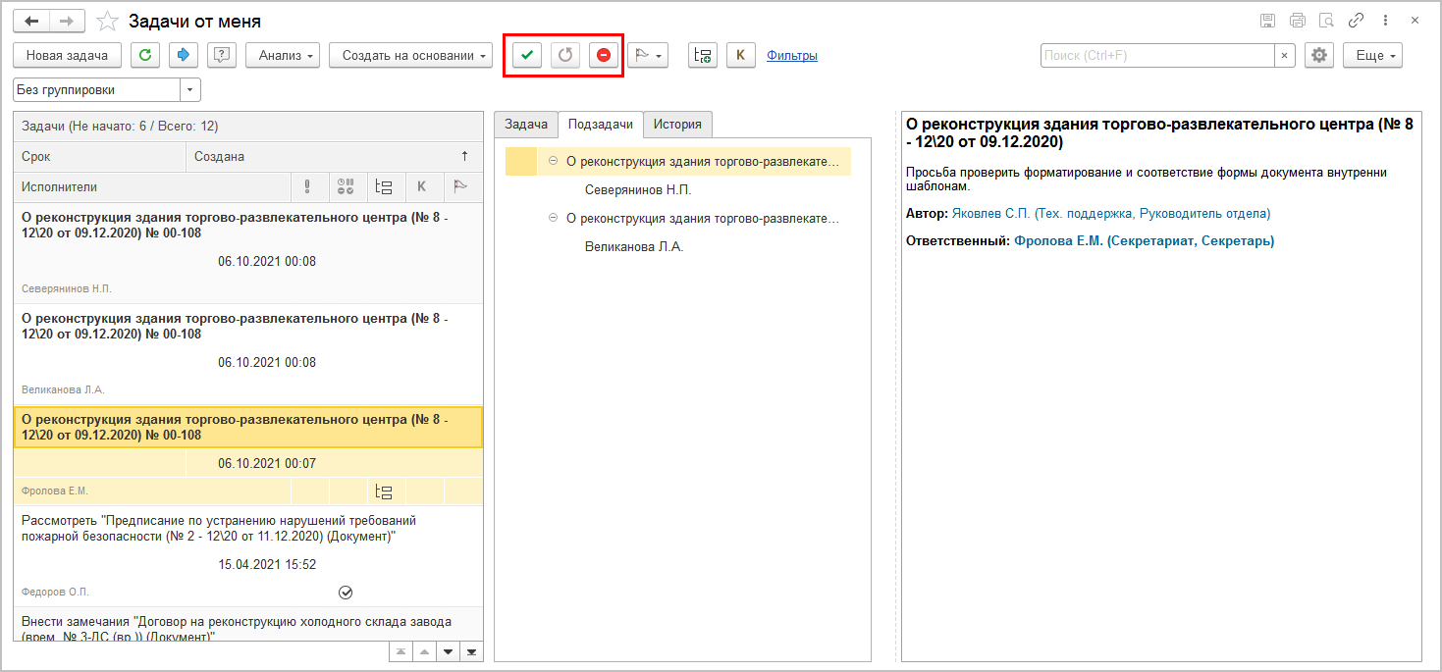Click the 'Исполнители' column header
The width and height of the screenshot is (1442, 672).
152,186
